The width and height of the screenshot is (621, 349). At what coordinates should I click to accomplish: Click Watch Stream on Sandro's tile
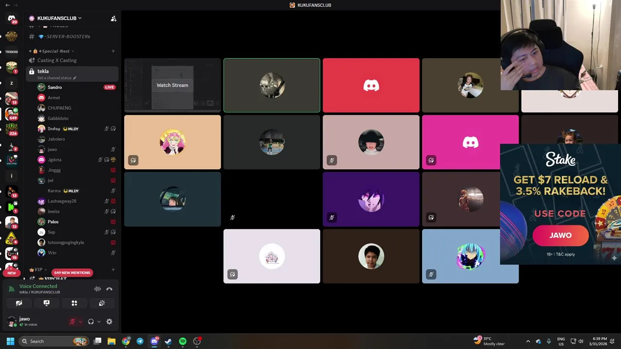(172, 85)
